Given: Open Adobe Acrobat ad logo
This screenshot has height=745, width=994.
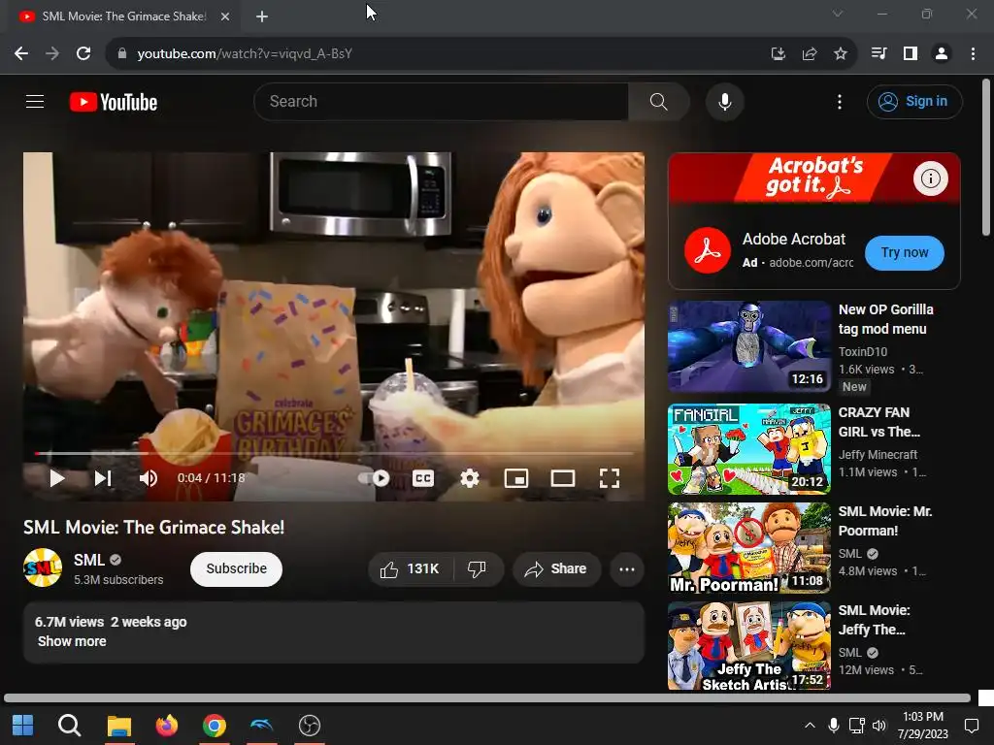Looking at the screenshot, I should pos(708,251).
